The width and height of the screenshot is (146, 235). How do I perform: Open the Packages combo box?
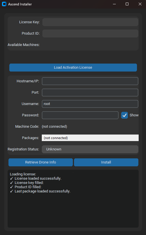click(90, 138)
